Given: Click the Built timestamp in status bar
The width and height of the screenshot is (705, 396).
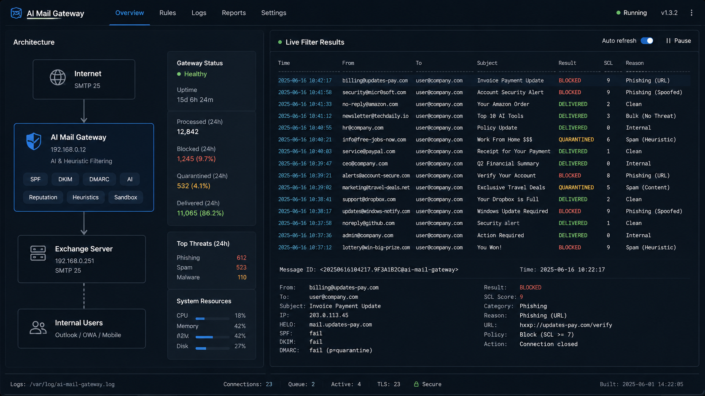Looking at the screenshot, I should coord(641,384).
